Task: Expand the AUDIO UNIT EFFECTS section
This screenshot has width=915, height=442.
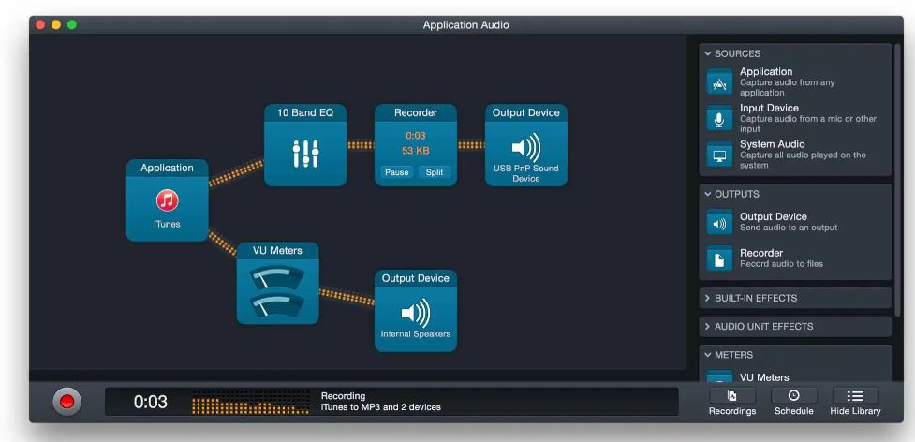Action: pyautogui.click(x=708, y=327)
